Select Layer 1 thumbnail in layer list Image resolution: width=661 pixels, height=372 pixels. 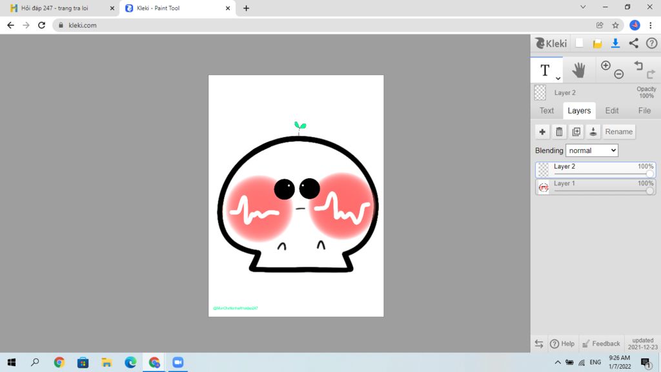point(544,187)
